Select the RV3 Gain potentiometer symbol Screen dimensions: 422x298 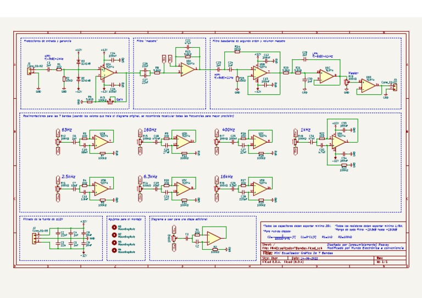click(110, 102)
